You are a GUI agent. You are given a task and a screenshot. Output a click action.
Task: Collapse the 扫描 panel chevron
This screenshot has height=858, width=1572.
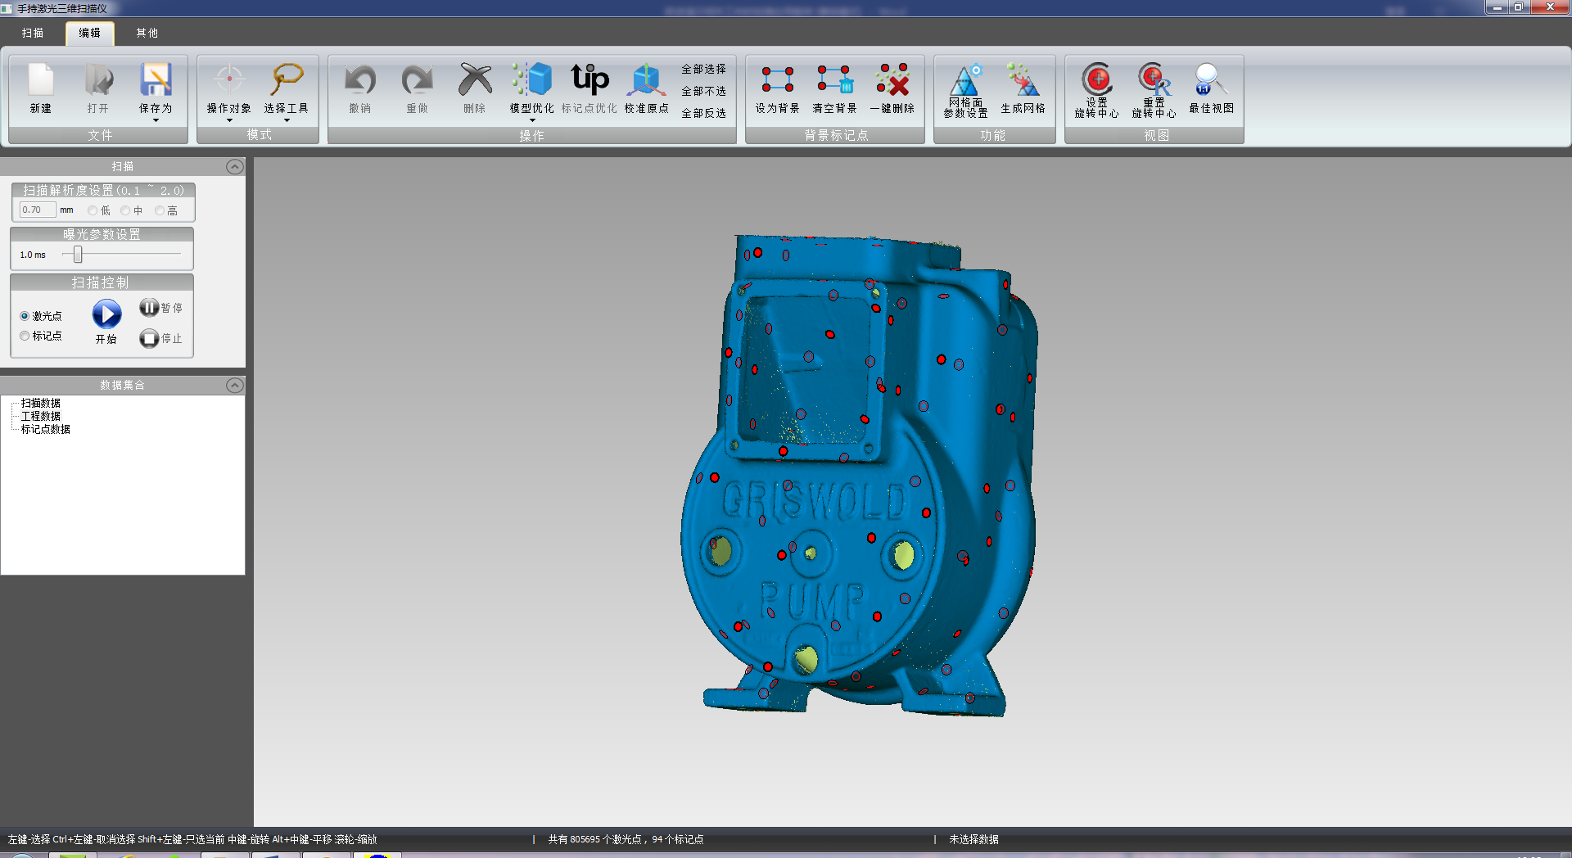(234, 167)
